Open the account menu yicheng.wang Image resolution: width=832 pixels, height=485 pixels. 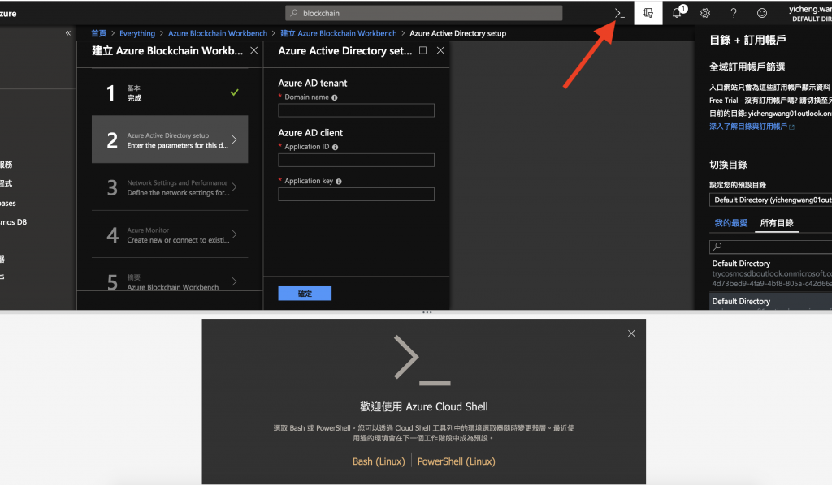[x=810, y=13]
